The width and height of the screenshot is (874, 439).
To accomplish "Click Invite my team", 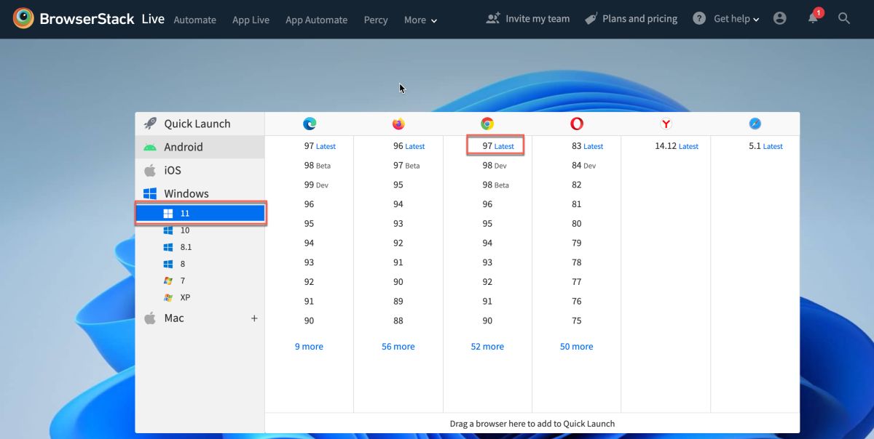I will tap(528, 18).
